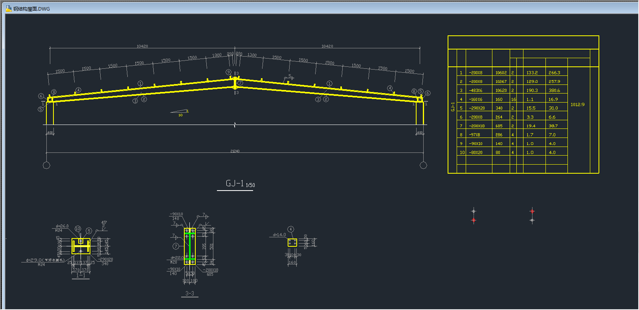Select the vertical GJ-1 label in table

(453, 107)
